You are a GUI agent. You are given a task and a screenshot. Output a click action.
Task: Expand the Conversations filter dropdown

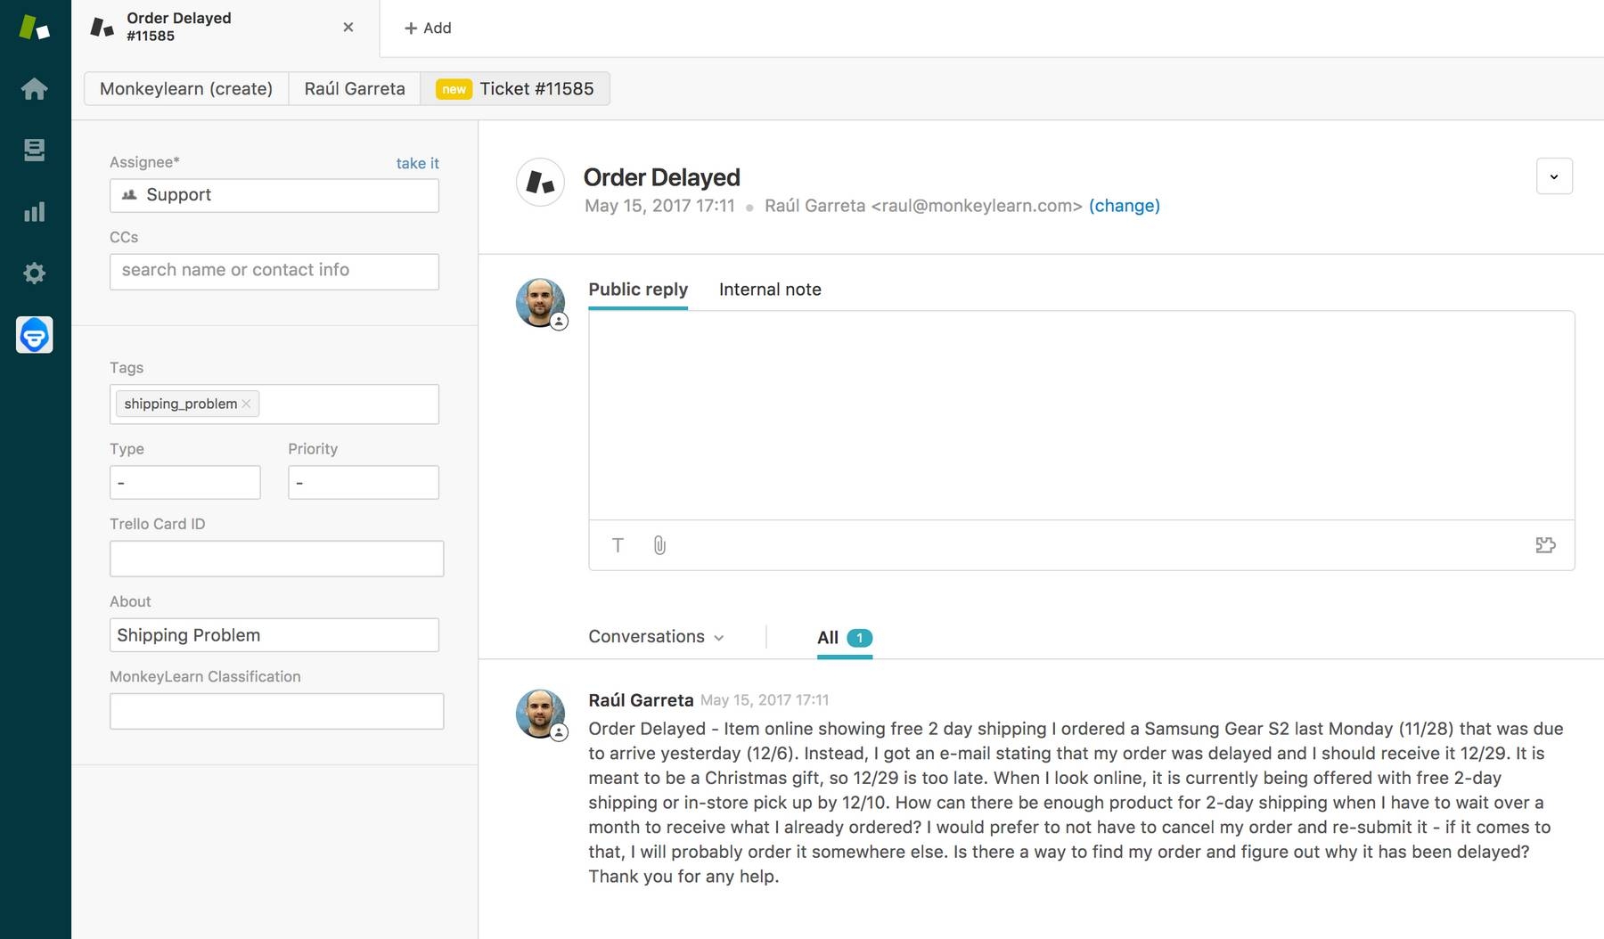click(x=657, y=637)
